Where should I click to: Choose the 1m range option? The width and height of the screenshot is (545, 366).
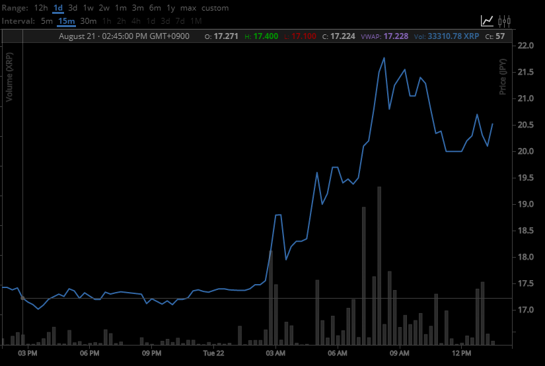[x=121, y=8]
